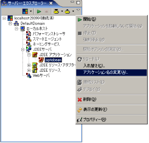Click the stop square toolbar button
The image size is (149, 143).
47,12
